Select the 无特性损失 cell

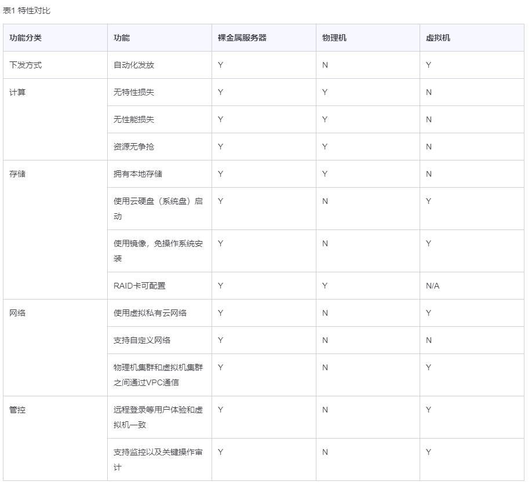[134, 92]
